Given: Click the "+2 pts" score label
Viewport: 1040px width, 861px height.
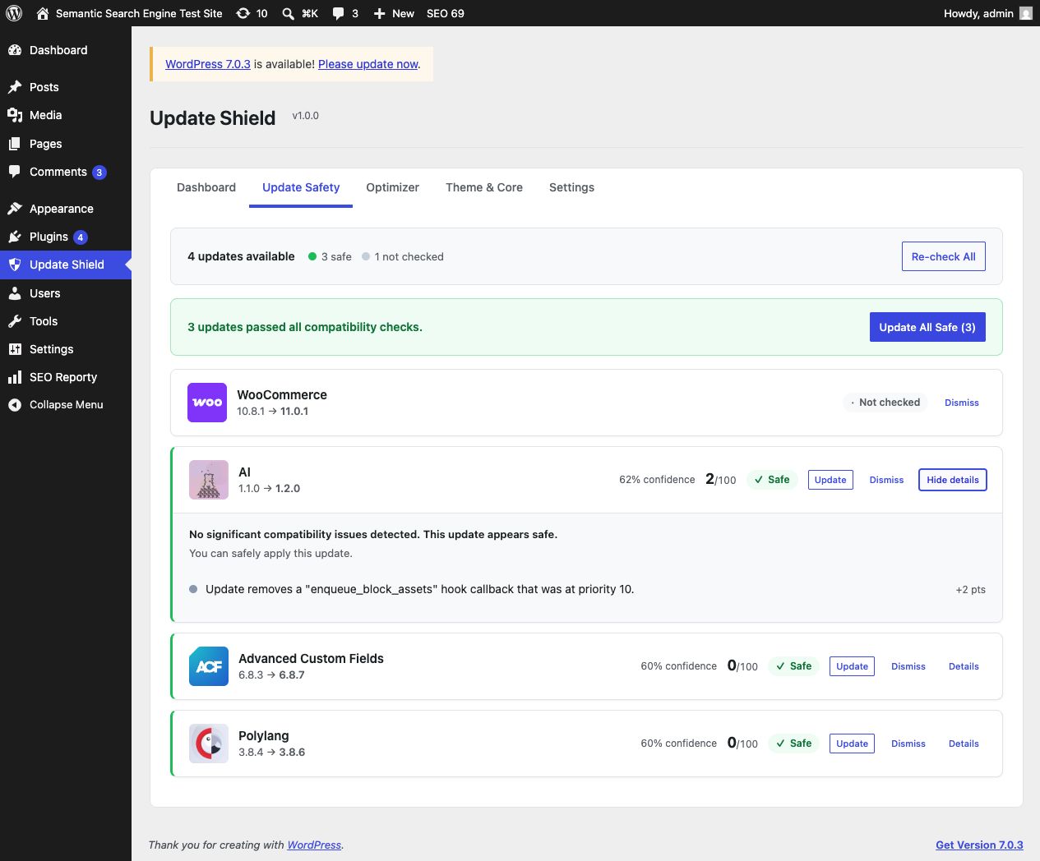Looking at the screenshot, I should coord(970,589).
